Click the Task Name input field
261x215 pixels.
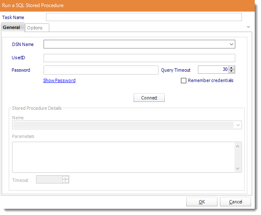[x=144, y=17]
